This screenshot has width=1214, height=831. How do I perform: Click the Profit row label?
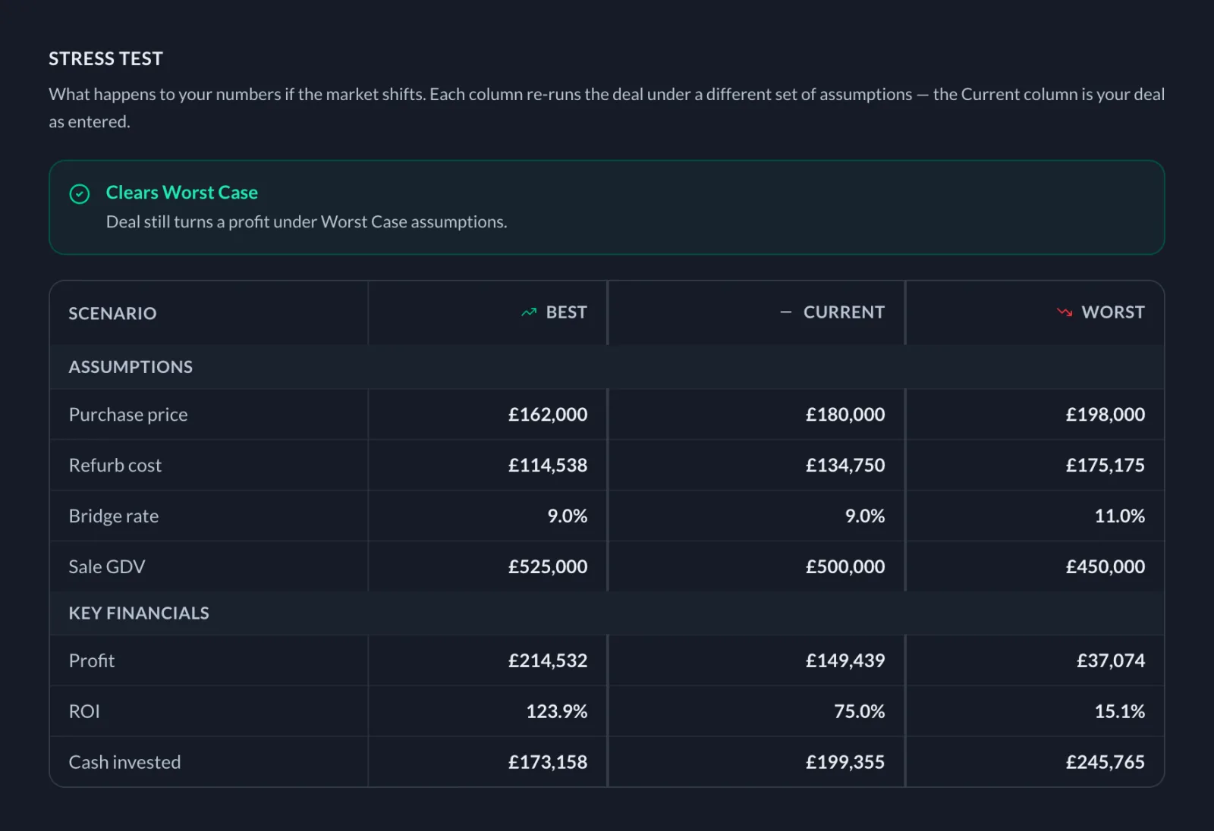[x=92, y=661]
